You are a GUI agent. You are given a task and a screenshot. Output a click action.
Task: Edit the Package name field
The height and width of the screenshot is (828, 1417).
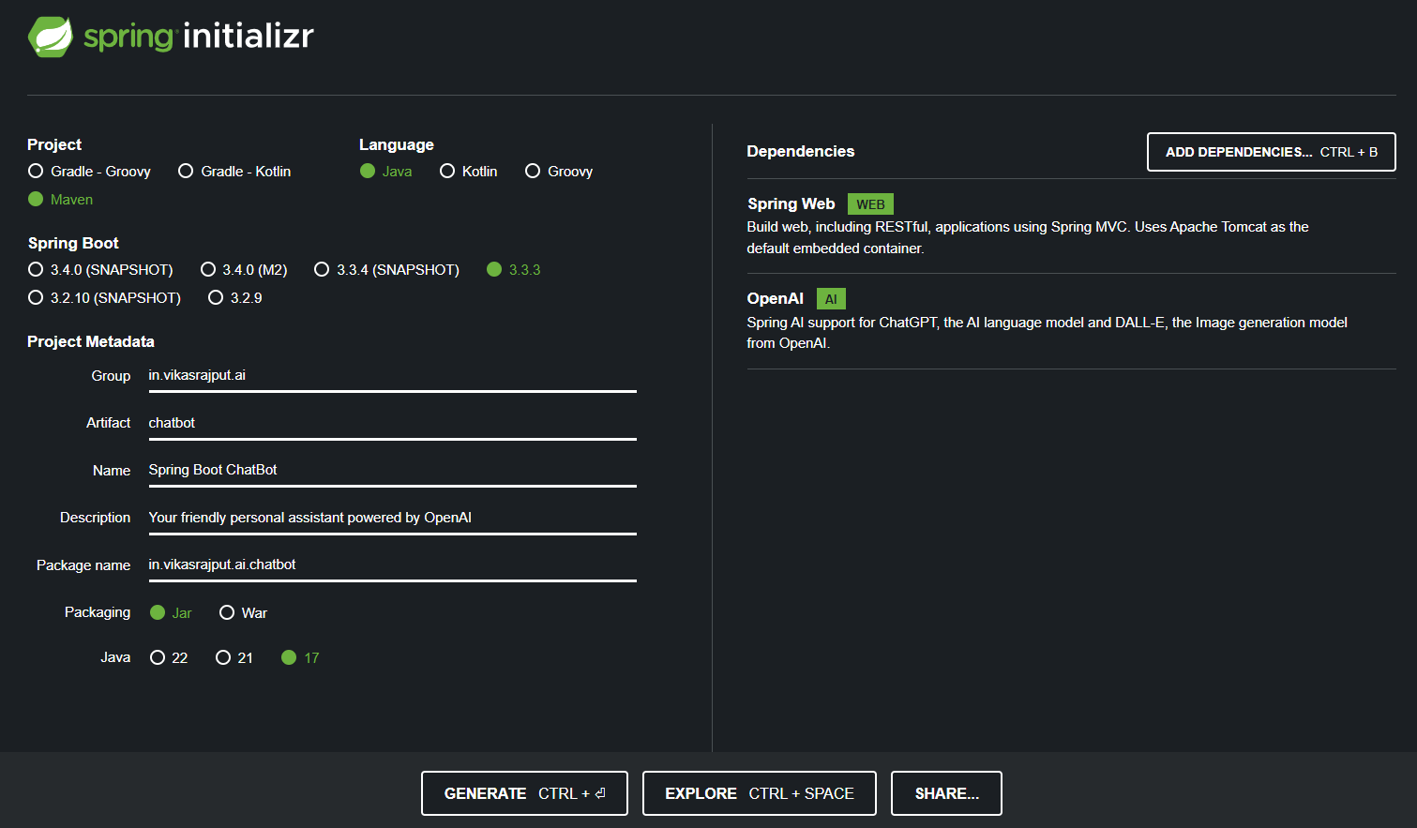pyautogui.click(x=392, y=565)
